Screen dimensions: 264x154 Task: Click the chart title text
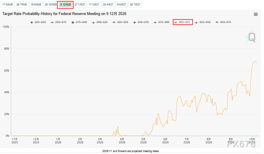pos(64,14)
